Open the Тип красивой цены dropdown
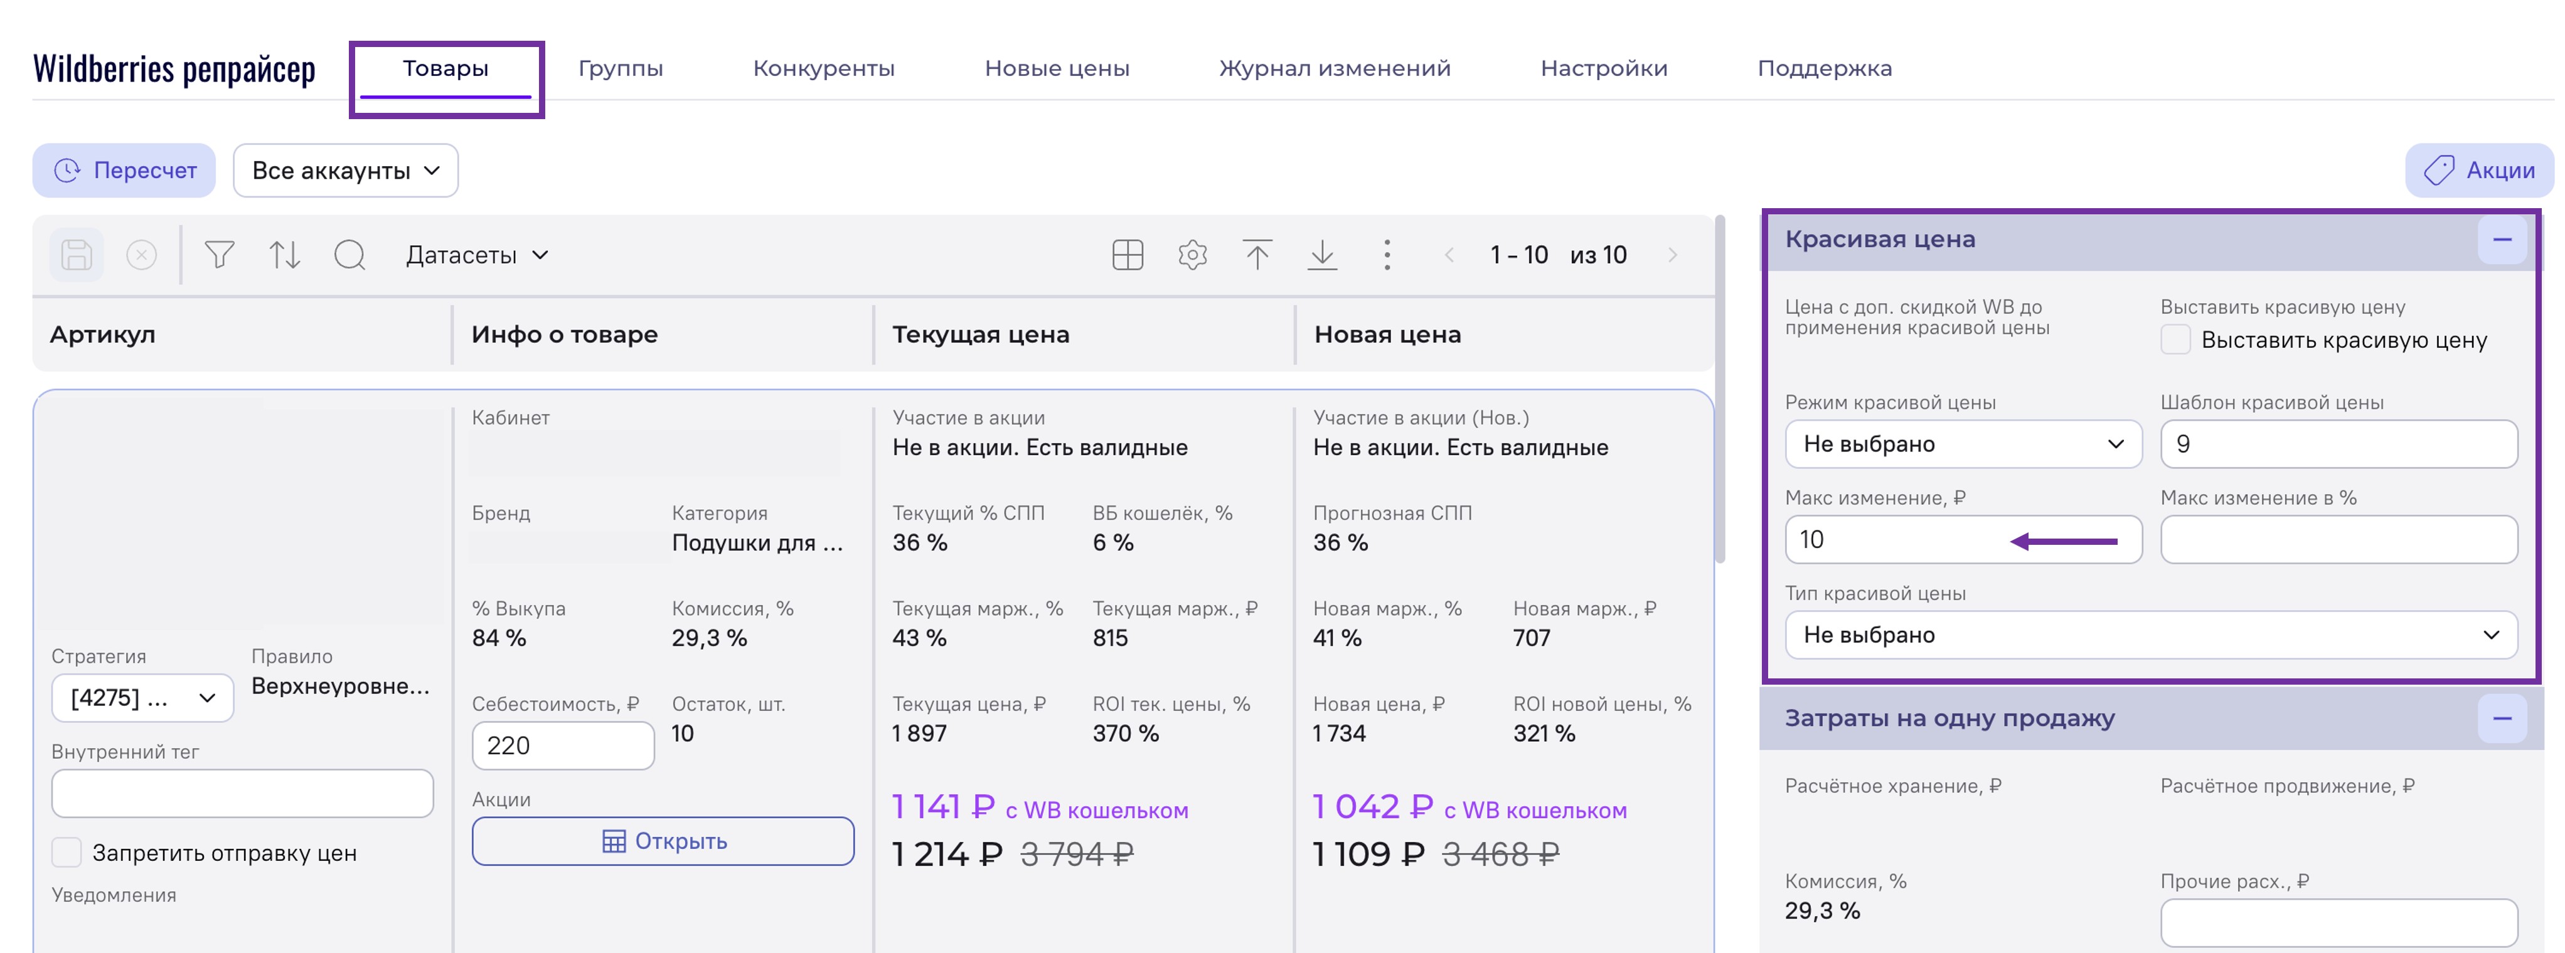This screenshot has width=2565, height=953. click(2151, 634)
